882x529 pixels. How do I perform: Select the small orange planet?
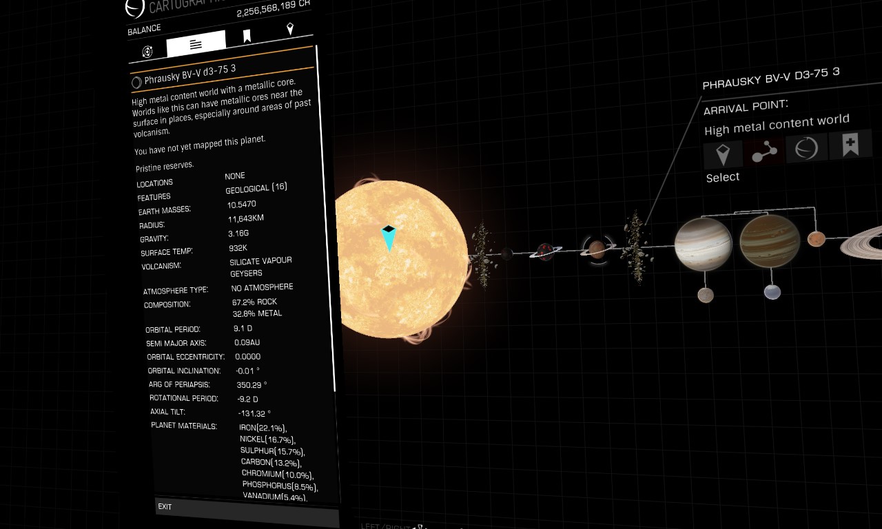tap(817, 239)
